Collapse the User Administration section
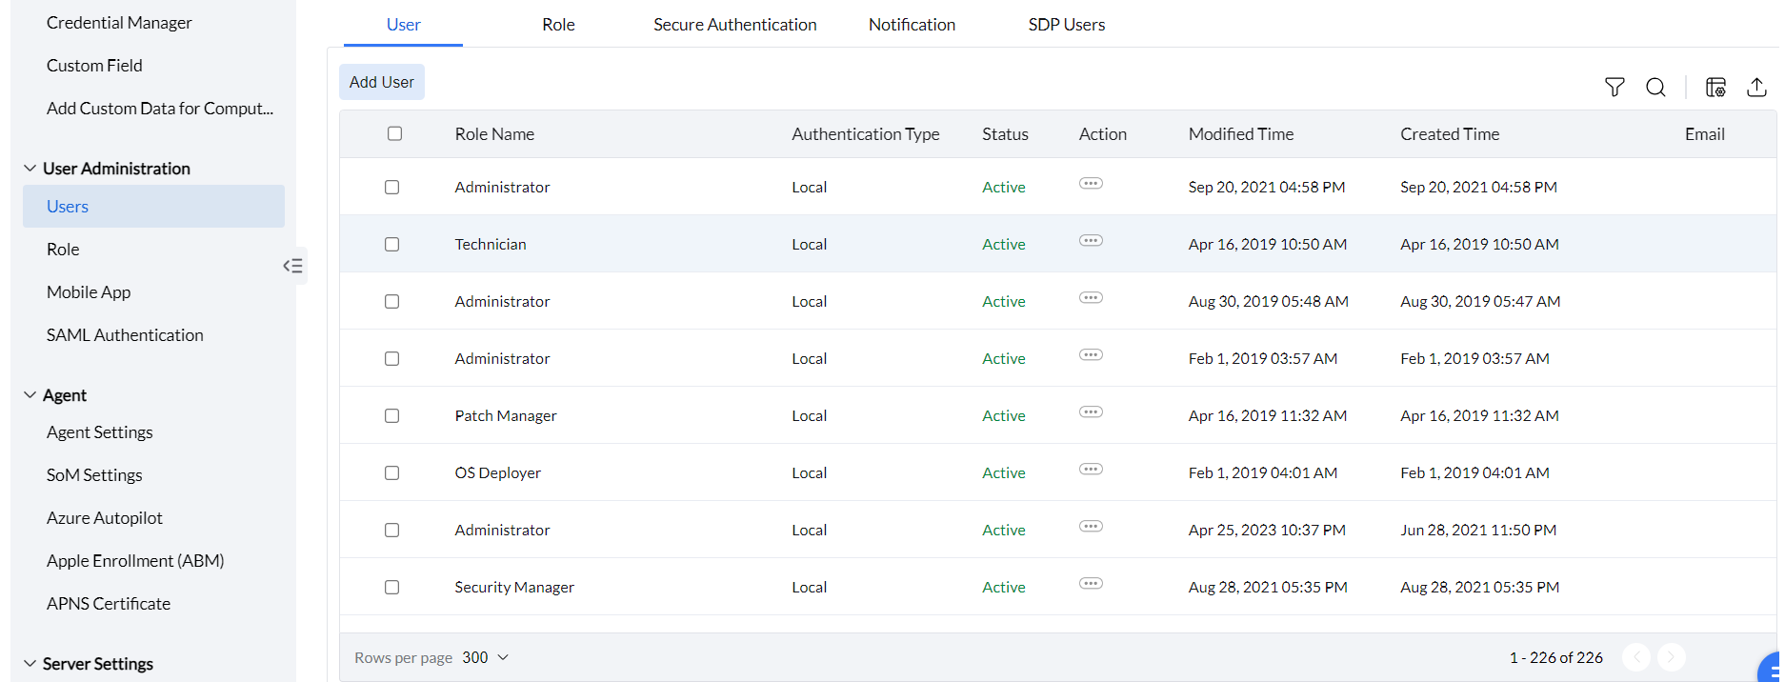1785x682 pixels. (x=30, y=169)
